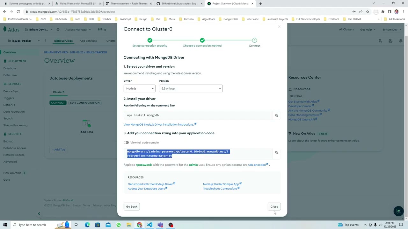408x229 pixels.
Task: Open project options three-dot menu
Action: (45, 41)
